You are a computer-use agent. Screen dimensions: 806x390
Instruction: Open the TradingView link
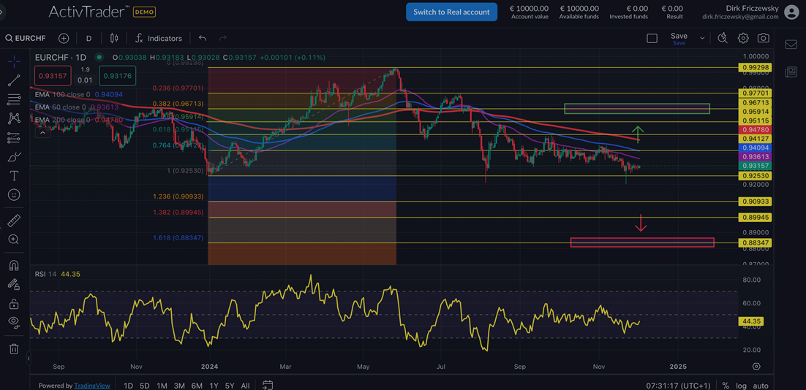[92, 386]
